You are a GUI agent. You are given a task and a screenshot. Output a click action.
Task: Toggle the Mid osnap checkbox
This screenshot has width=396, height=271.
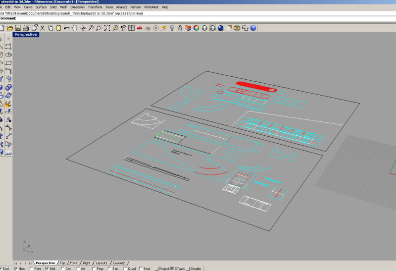pyautogui.click(x=47, y=269)
